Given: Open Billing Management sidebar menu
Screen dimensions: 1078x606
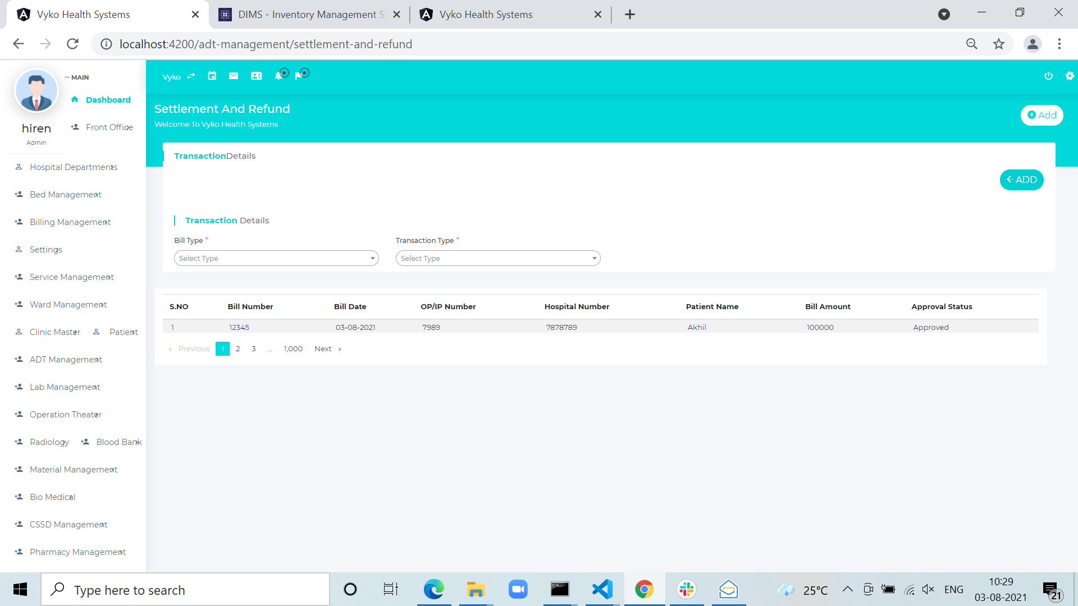Looking at the screenshot, I should [70, 222].
